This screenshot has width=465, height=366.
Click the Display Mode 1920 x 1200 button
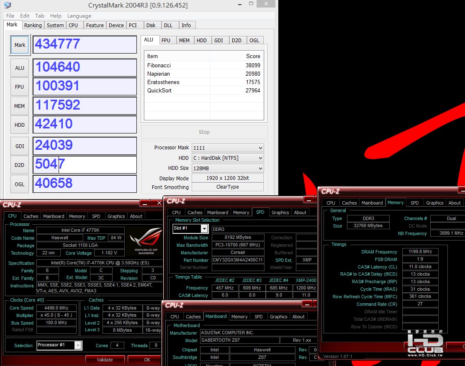click(x=228, y=178)
